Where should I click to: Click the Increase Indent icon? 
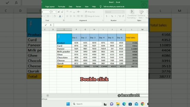pos(82,16)
